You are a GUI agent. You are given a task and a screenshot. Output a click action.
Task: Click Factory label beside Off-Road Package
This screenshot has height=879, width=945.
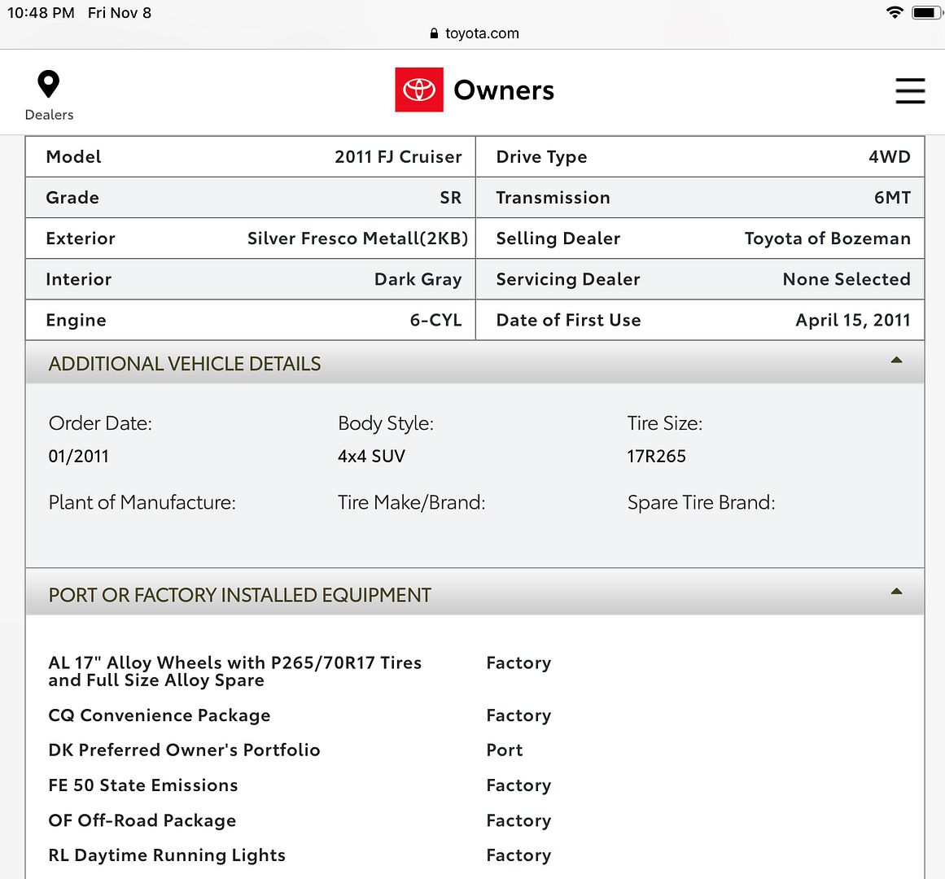[x=519, y=820]
